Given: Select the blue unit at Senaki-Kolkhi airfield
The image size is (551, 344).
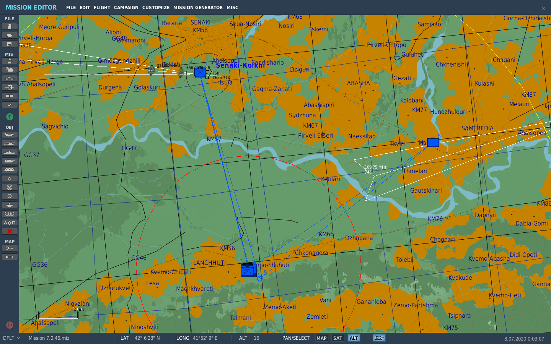Looking at the screenshot, I should (200, 72).
